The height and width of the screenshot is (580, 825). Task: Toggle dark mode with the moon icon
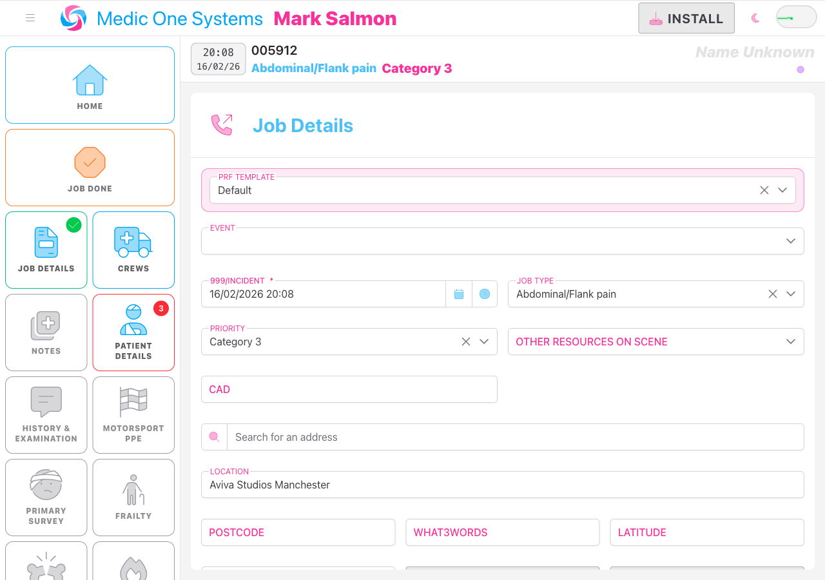[755, 18]
